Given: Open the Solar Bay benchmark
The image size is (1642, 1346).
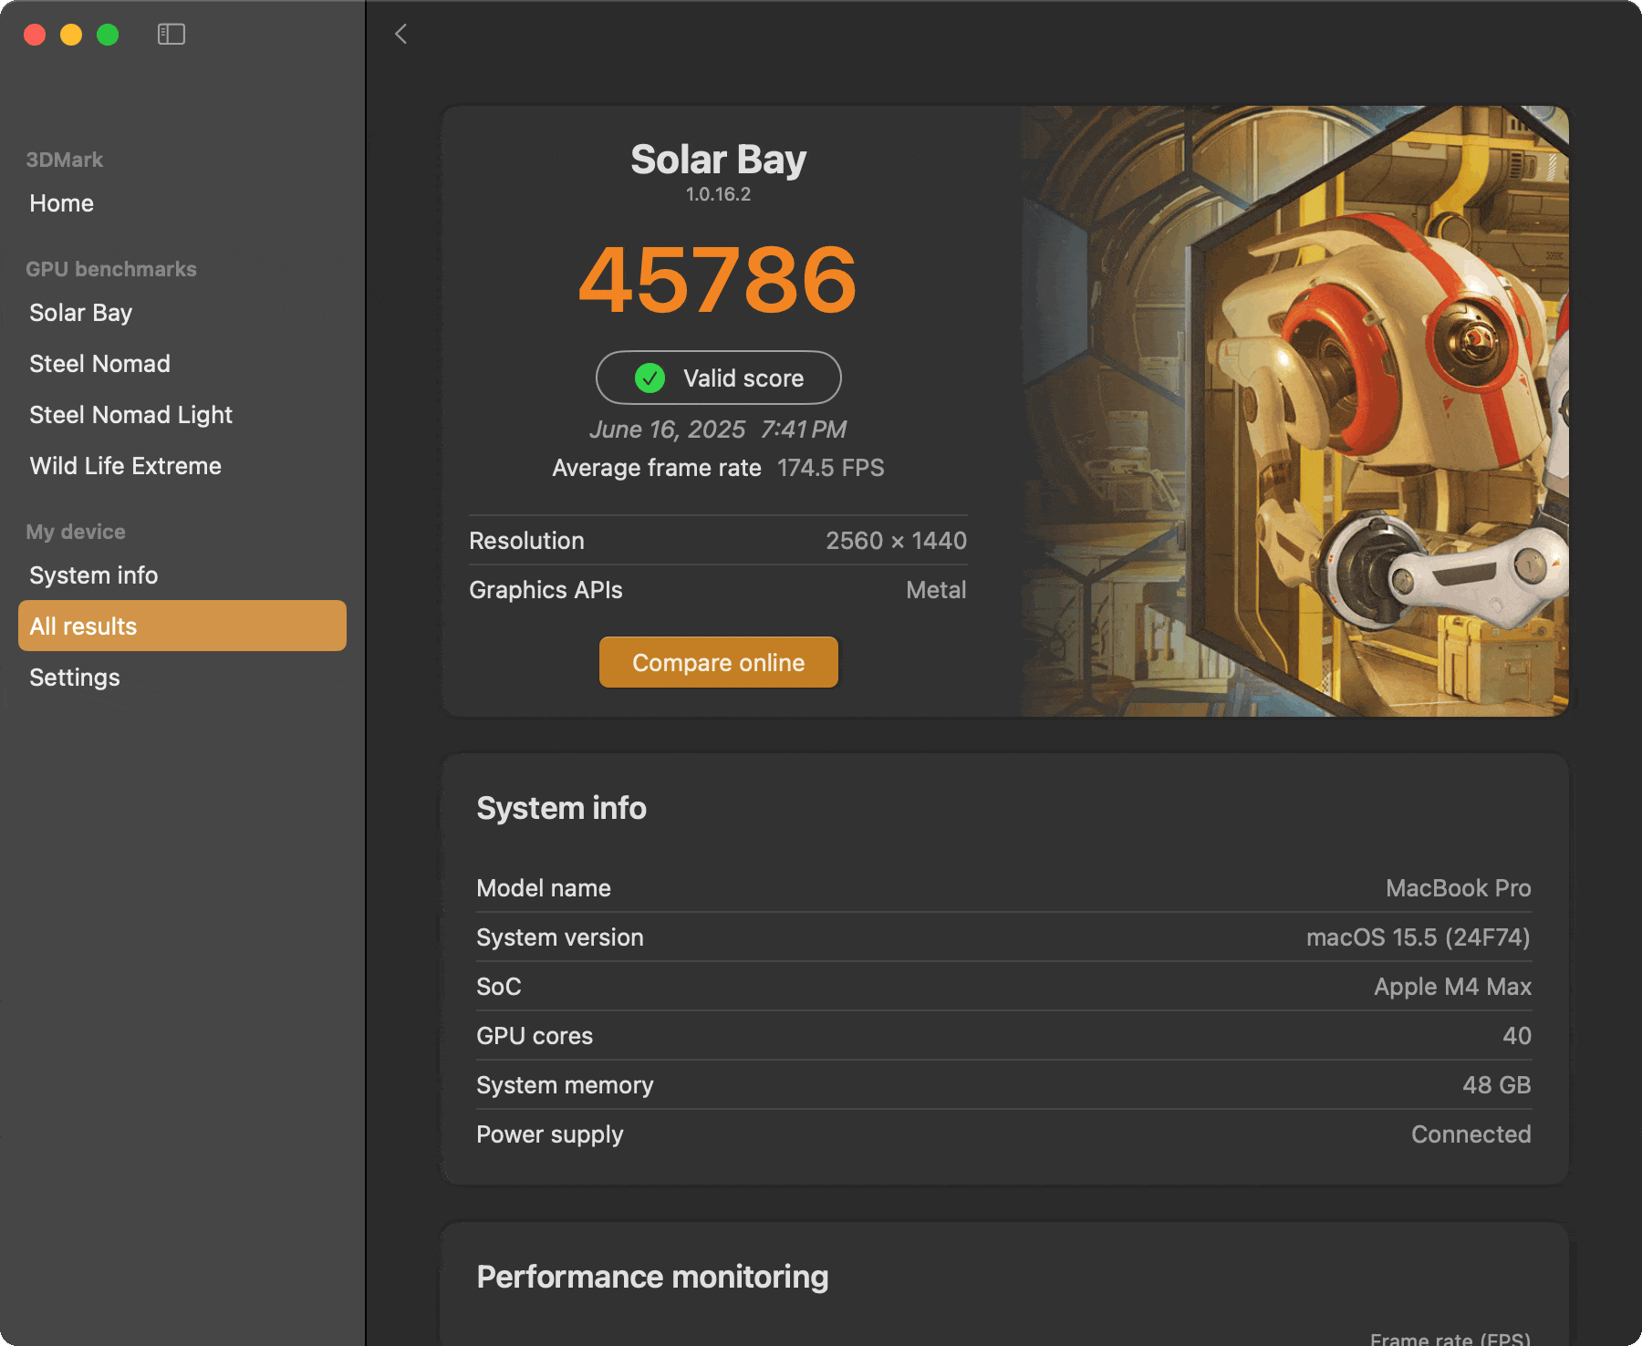Looking at the screenshot, I should 80,312.
